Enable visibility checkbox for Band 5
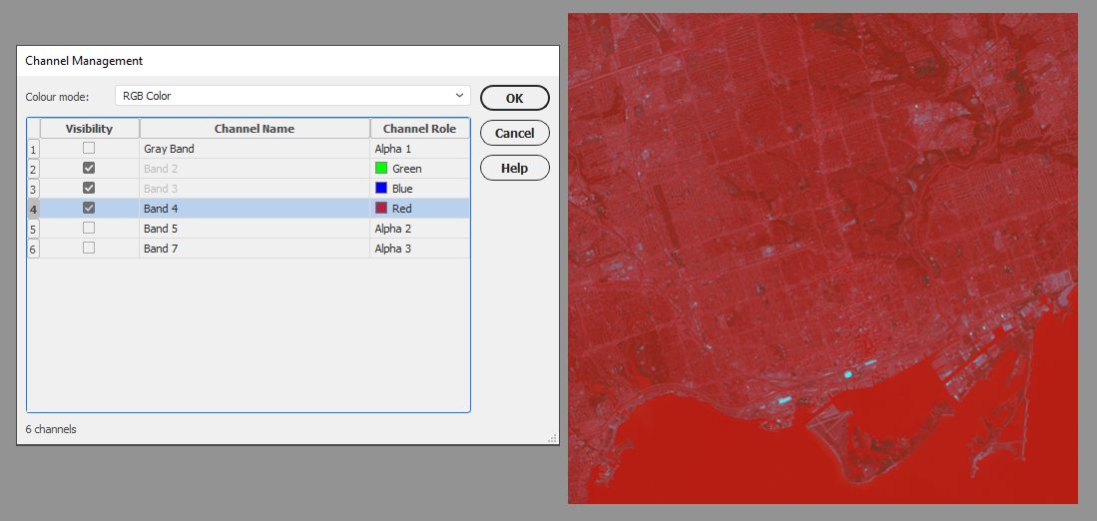This screenshot has width=1097, height=521. (89, 228)
